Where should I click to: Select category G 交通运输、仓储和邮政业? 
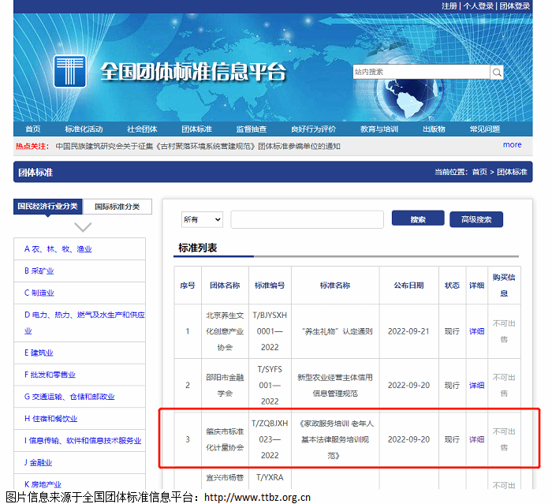pyautogui.click(x=69, y=397)
